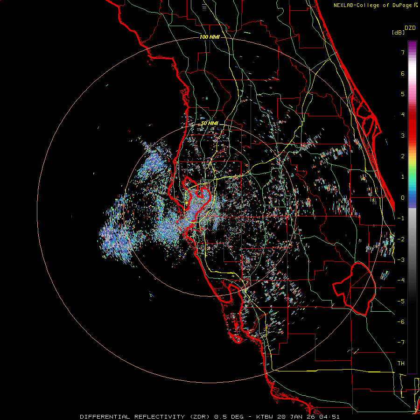Select the -6 dB scale tick label
Image resolution: width=420 pixels, height=420 pixels.
tap(401, 322)
